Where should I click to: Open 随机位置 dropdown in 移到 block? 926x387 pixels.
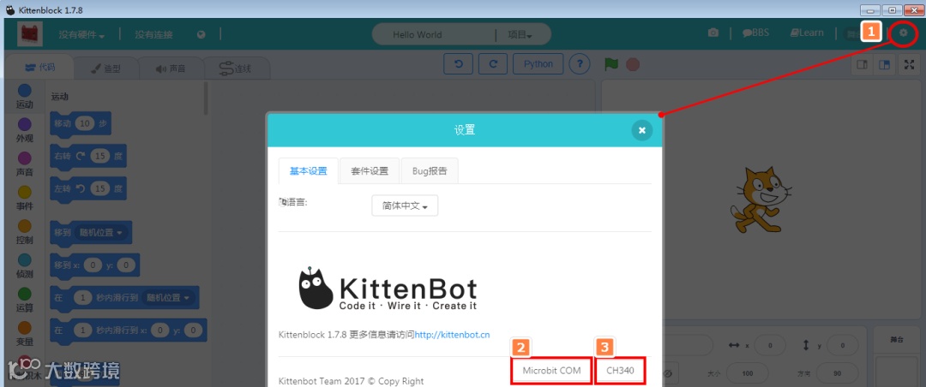click(103, 232)
